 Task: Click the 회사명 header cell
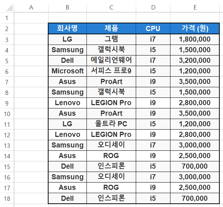68,28
